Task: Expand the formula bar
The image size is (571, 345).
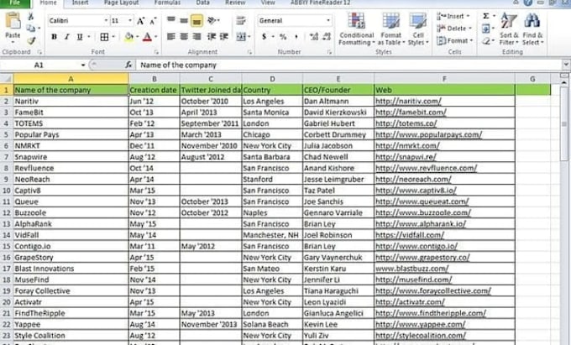Action: point(566,65)
